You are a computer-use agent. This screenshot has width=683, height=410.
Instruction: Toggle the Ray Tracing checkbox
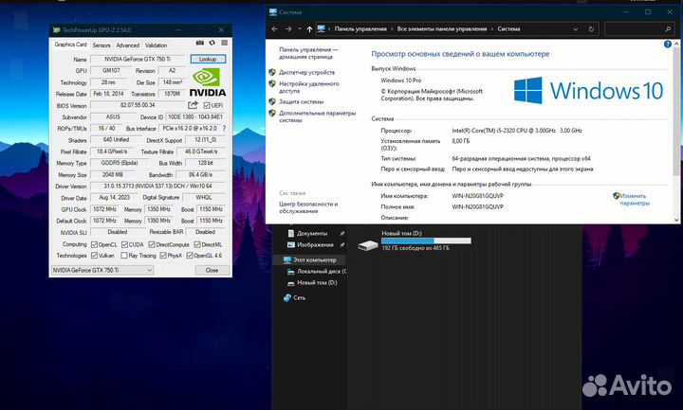123,255
